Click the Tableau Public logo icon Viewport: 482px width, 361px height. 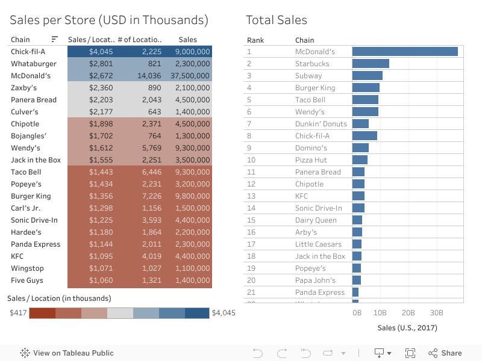[25, 353]
